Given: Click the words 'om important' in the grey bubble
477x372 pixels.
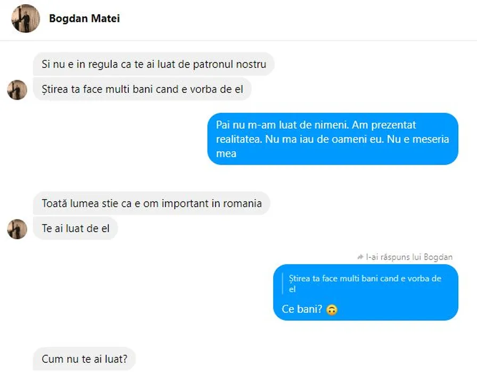Looking at the screenshot, I should [184, 204].
